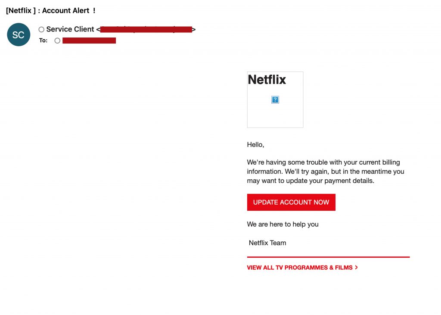
Task: Click the Netflix Team signature
Action: pos(267,243)
